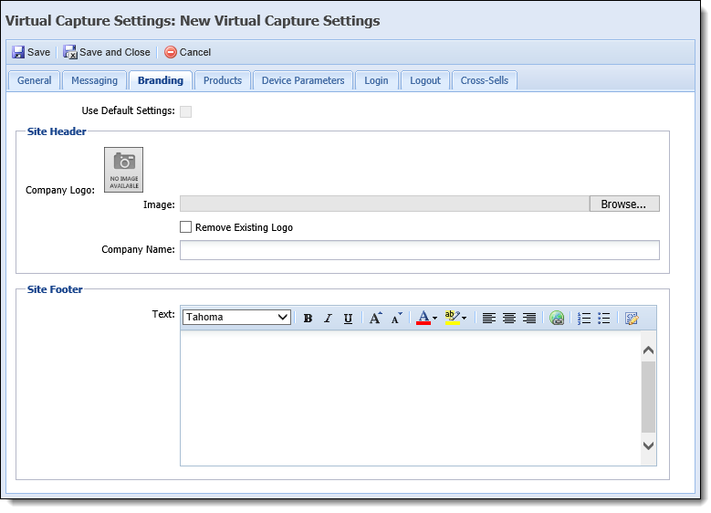
Task: Check Remove Existing Logo checkbox
Action: tap(185, 226)
